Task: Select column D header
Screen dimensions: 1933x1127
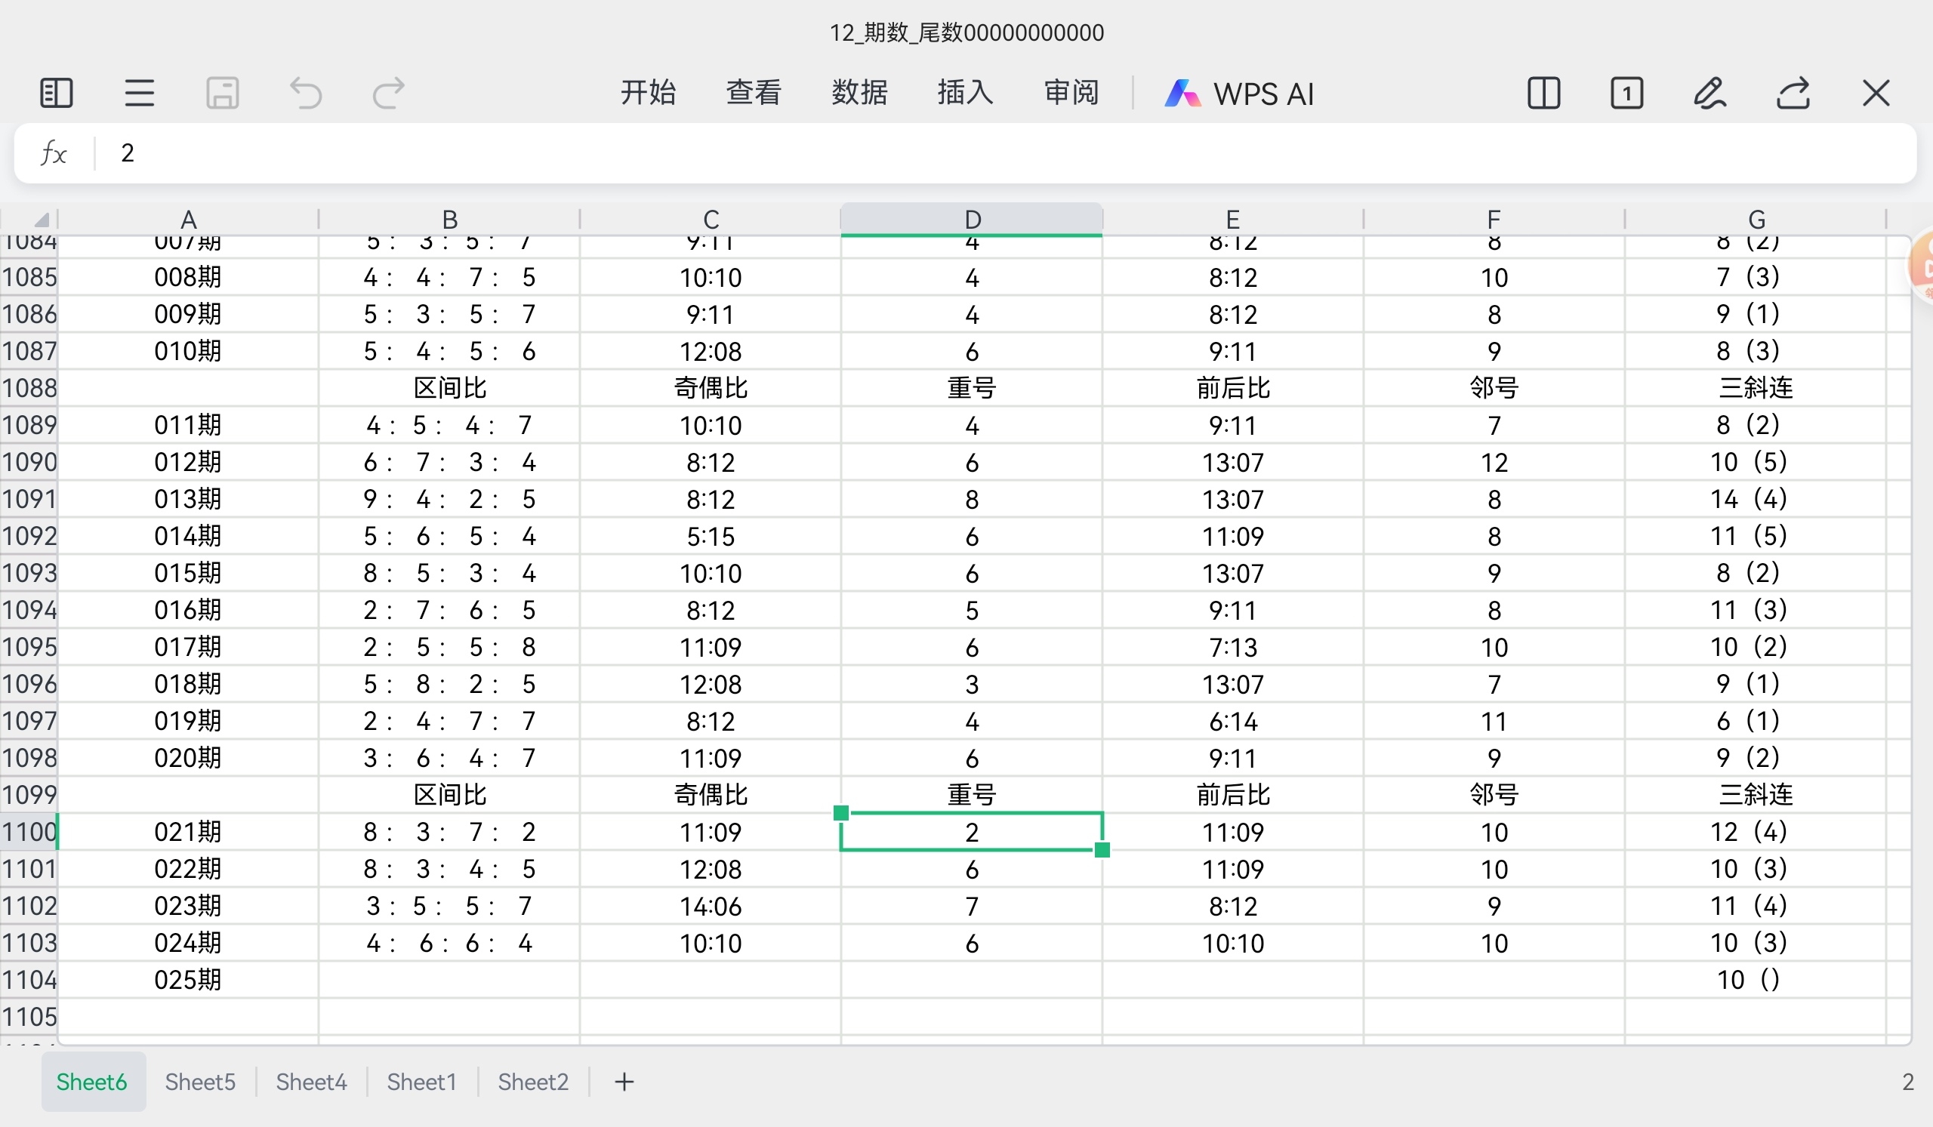Action: [x=972, y=219]
